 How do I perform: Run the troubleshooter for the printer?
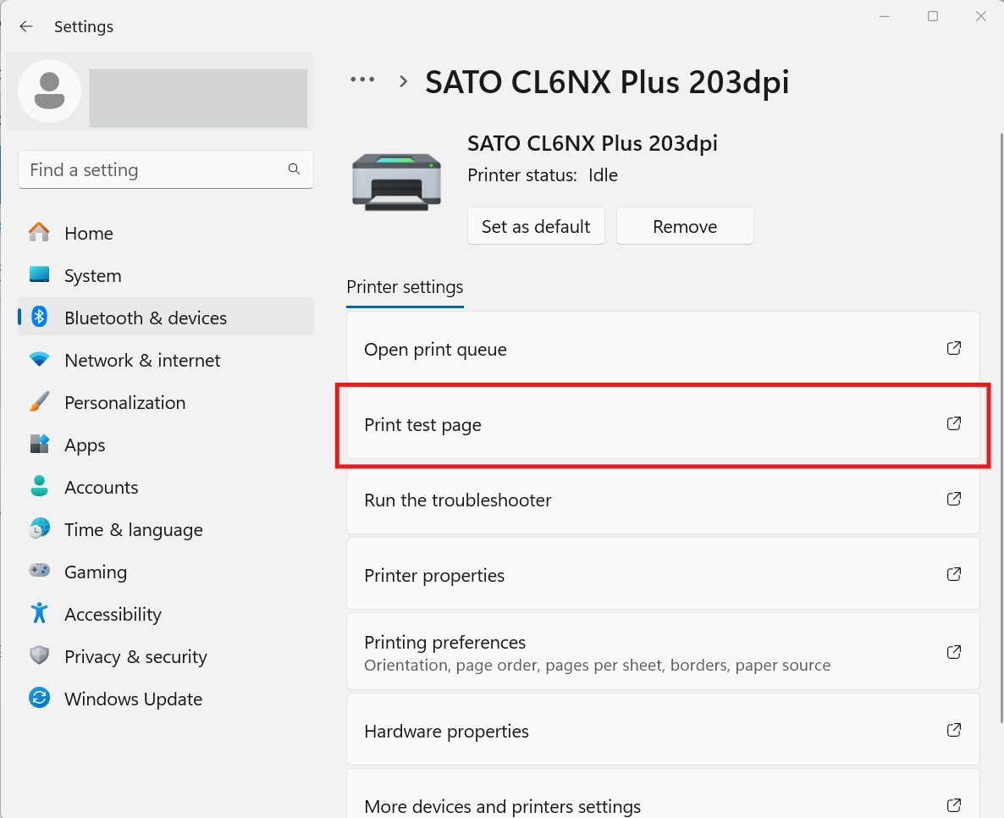pos(663,500)
